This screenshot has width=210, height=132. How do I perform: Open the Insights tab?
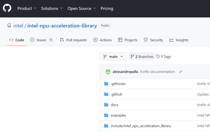[x=179, y=40]
